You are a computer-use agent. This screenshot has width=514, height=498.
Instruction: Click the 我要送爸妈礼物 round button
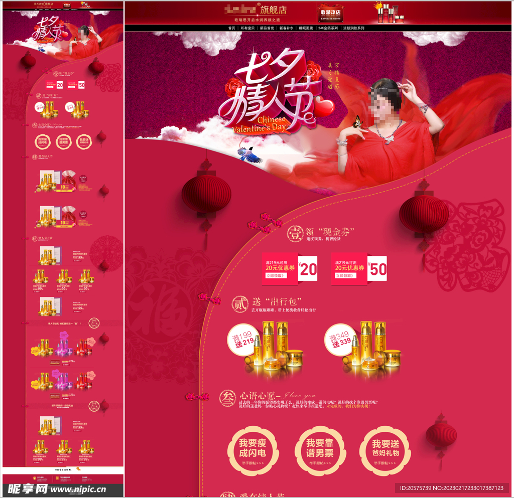[385, 450]
